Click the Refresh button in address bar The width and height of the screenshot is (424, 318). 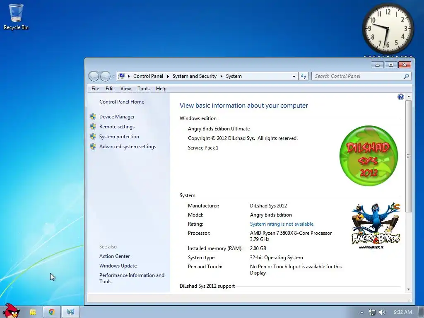click(x=304, y=77)
